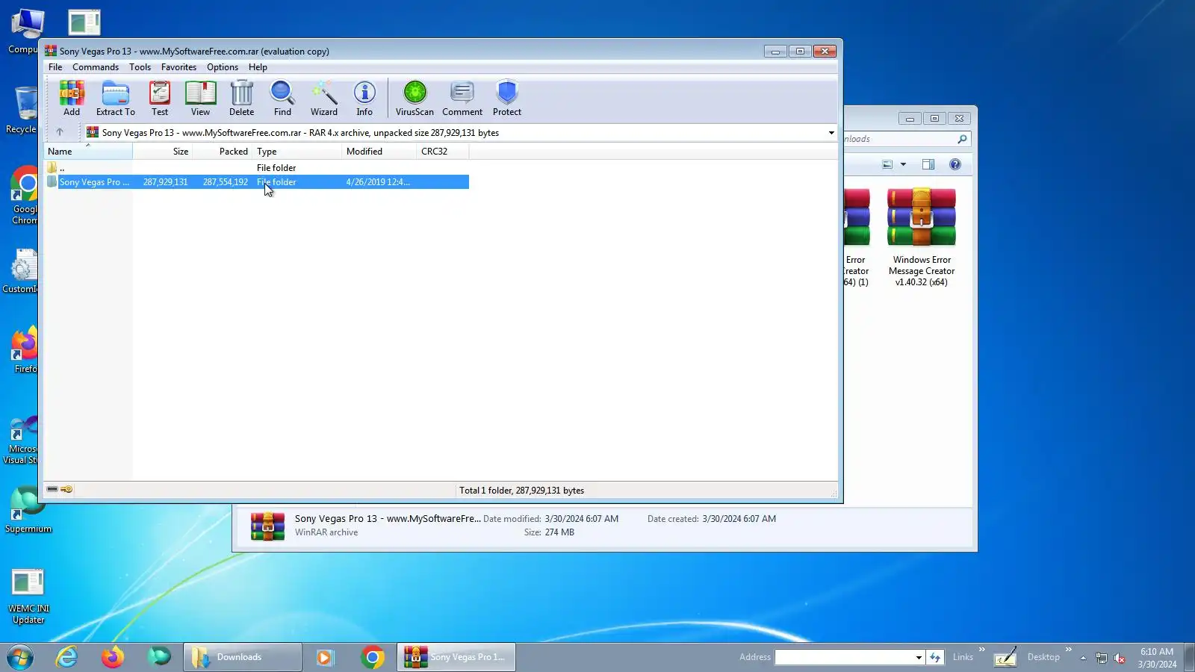Click the Modified date 4/26/2019 cell
Image resolution: width=1195 pixels, height=672 pixels.
tap(378, 182)
